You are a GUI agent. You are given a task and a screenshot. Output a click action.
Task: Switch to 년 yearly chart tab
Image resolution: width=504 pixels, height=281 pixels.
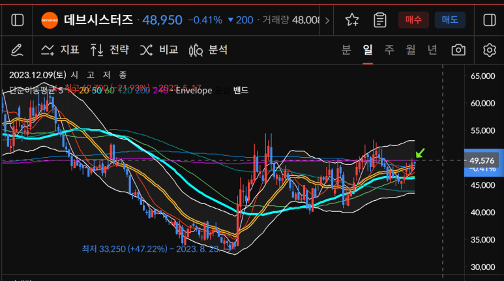[x=432, y=50]
